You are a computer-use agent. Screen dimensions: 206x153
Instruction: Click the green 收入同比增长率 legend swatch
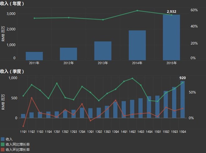coord(2,144)
